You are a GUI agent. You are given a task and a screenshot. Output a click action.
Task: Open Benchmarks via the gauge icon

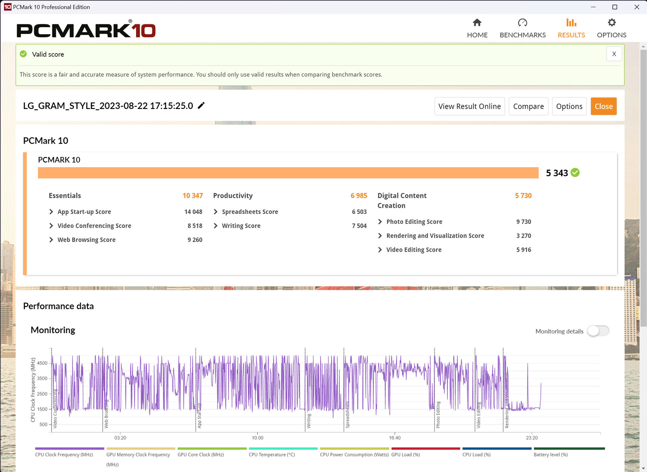point(522,22)
